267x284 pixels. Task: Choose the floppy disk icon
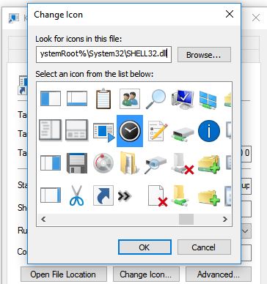[x=77, y=163]
